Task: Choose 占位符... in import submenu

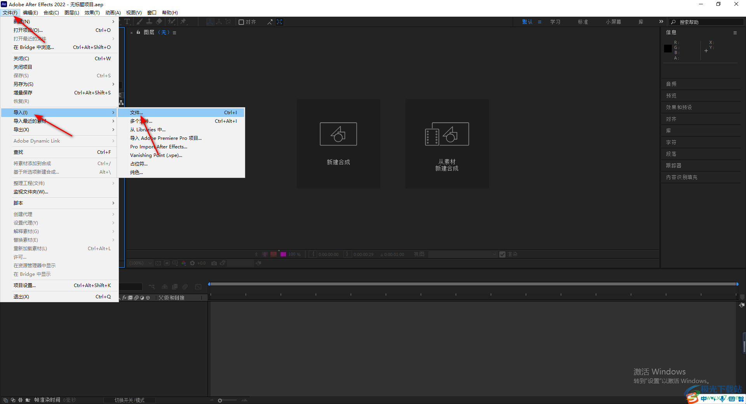Action: 181,164
